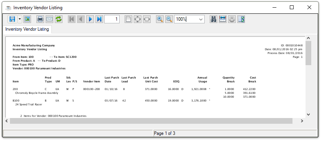Click the Acme Manufacturing Company heading
This screenshot has width=322, height=141.
click(x=34, y=45)
